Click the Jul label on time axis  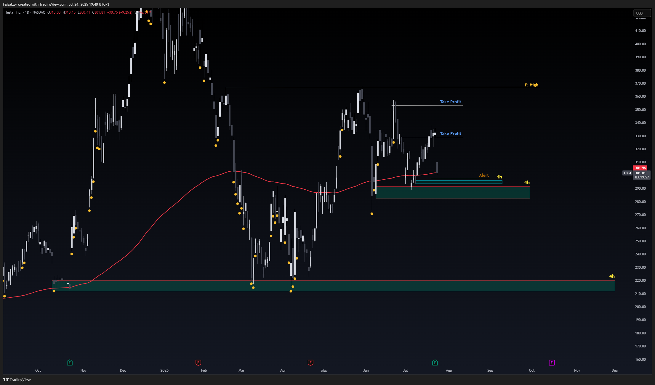[x=405, y=370]
